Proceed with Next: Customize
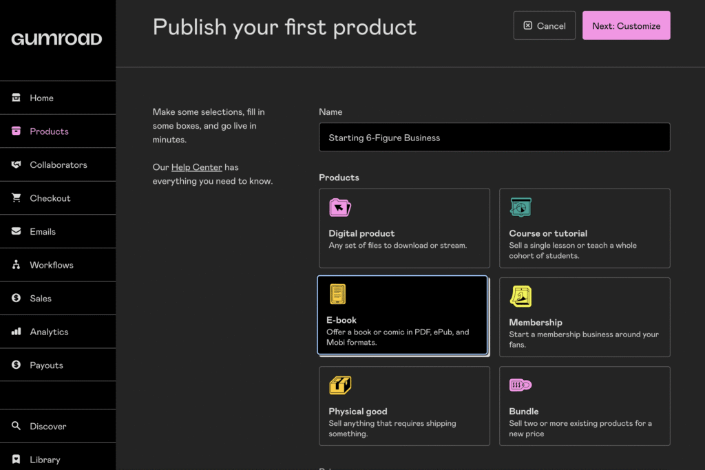Image resolution: width=705 pixels, height=470 pixels. pyautogui.click(x=626, y=25)
